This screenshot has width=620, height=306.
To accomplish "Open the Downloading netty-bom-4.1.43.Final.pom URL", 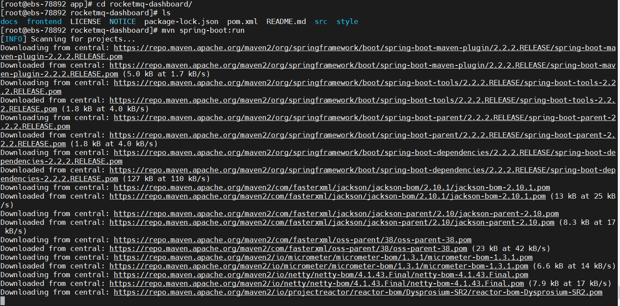I will tap(321, 275).
